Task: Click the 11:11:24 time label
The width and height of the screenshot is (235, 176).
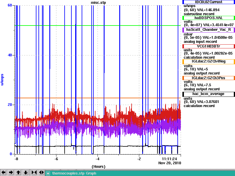Action: tap(169, 159)
